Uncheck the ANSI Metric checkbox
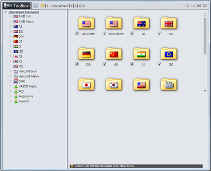This screenshot has height=171, width=211. (x=105, y=34)
